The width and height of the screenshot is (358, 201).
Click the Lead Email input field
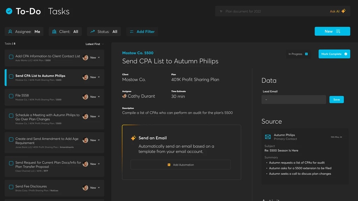tap(293, 100)
